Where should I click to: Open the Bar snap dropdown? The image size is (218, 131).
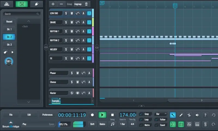coord(161,114)
